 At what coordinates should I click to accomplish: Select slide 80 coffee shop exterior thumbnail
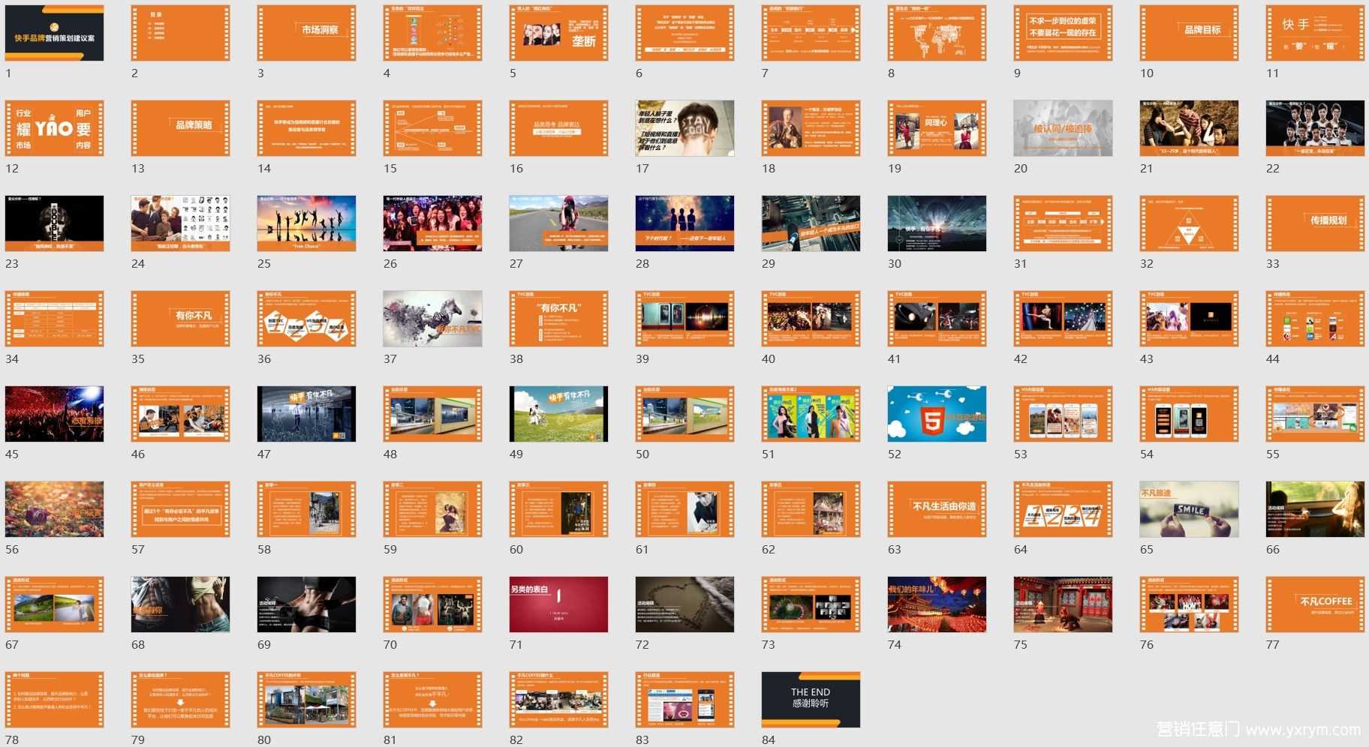[x=306, y=700]
